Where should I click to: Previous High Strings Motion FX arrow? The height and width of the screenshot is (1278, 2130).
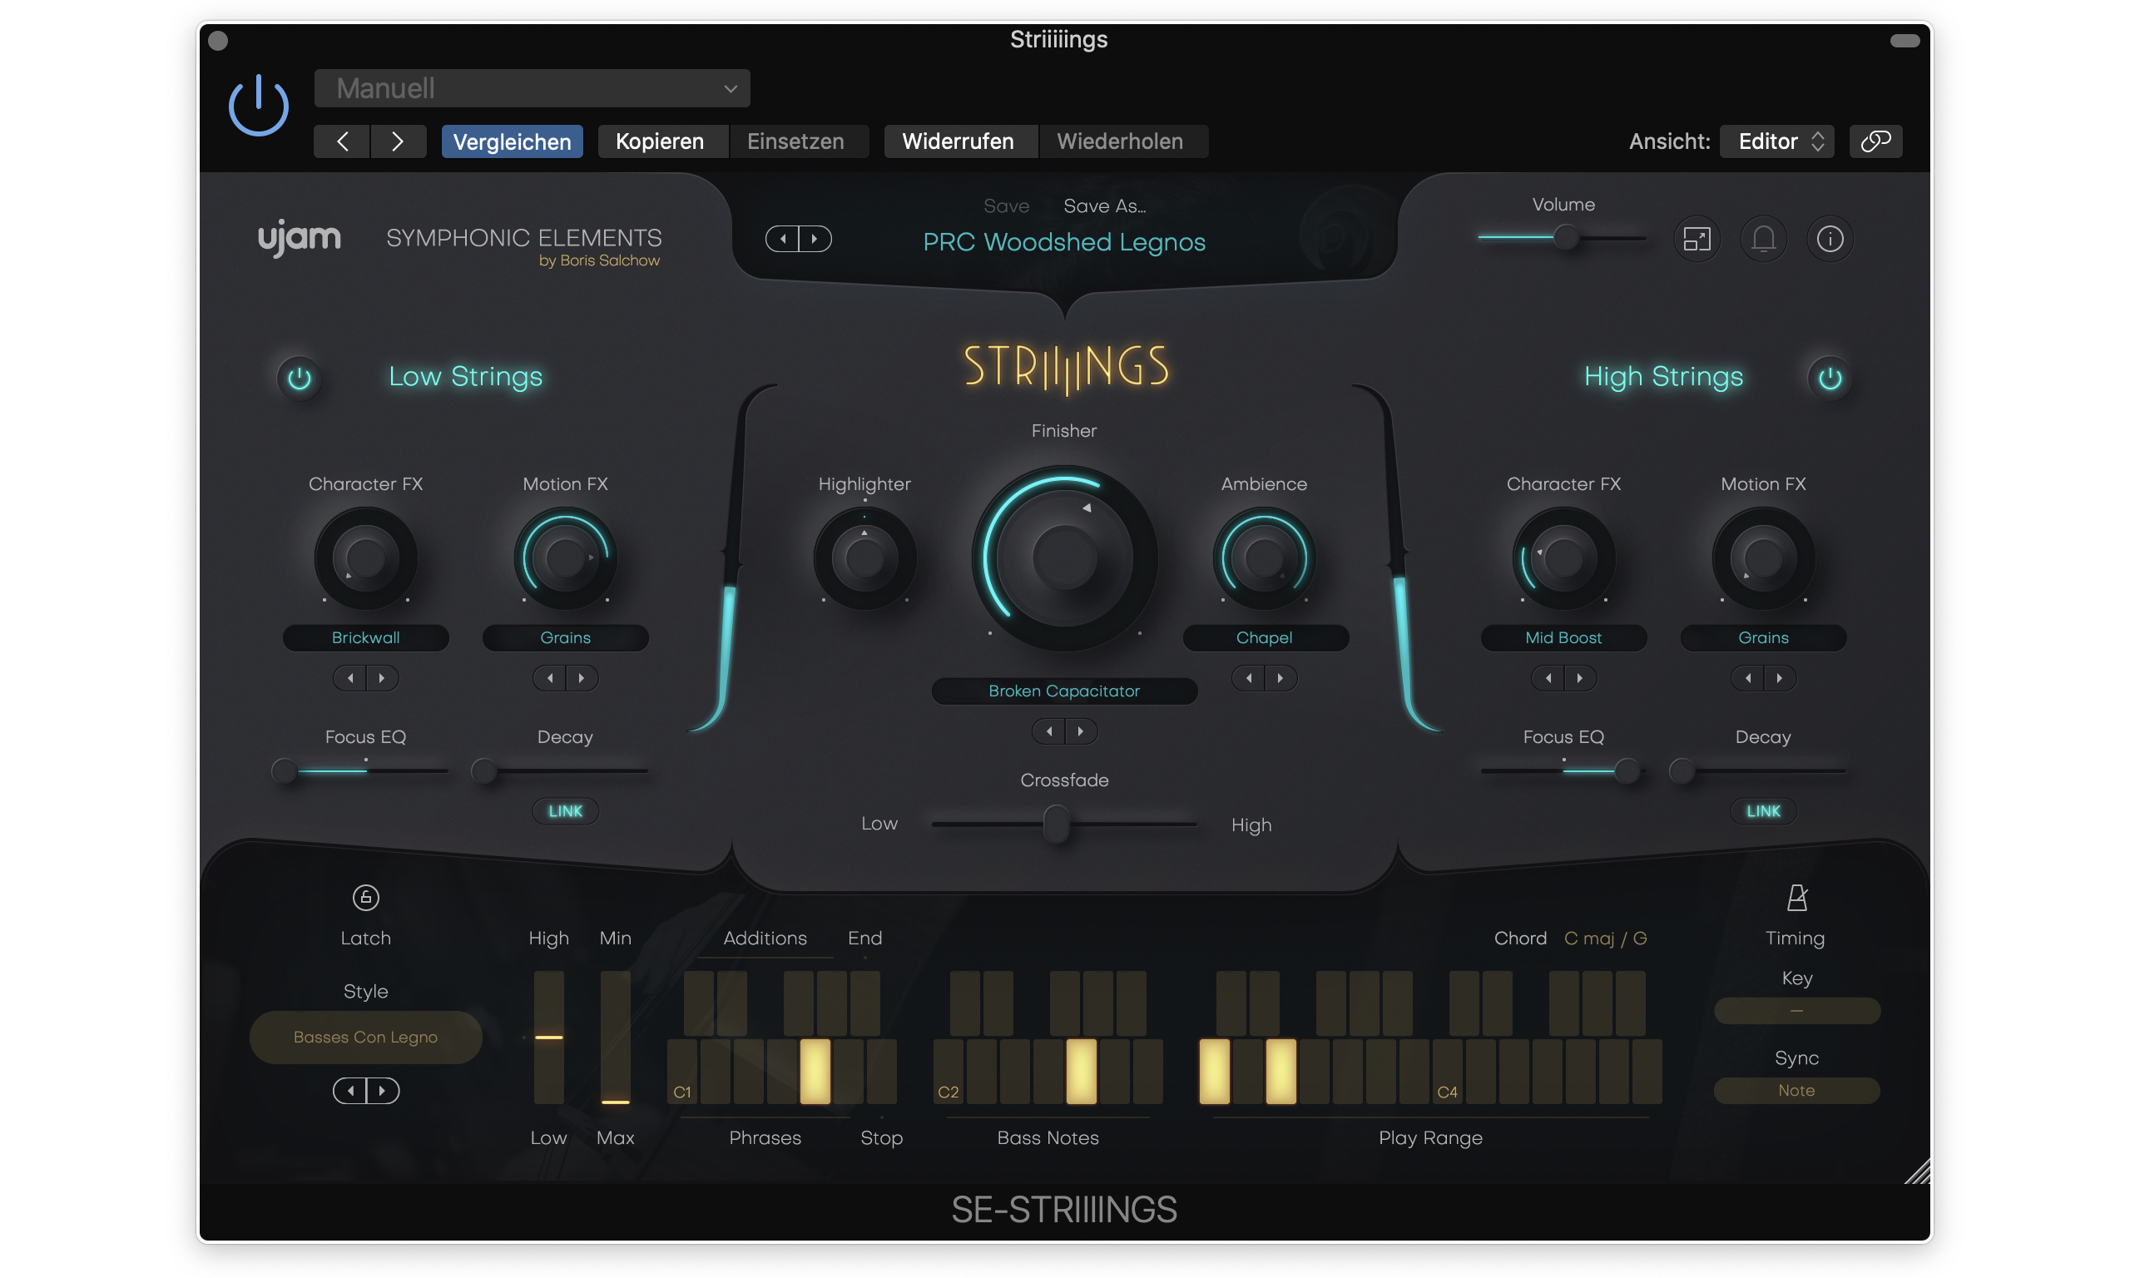[x=1748, y=678]
